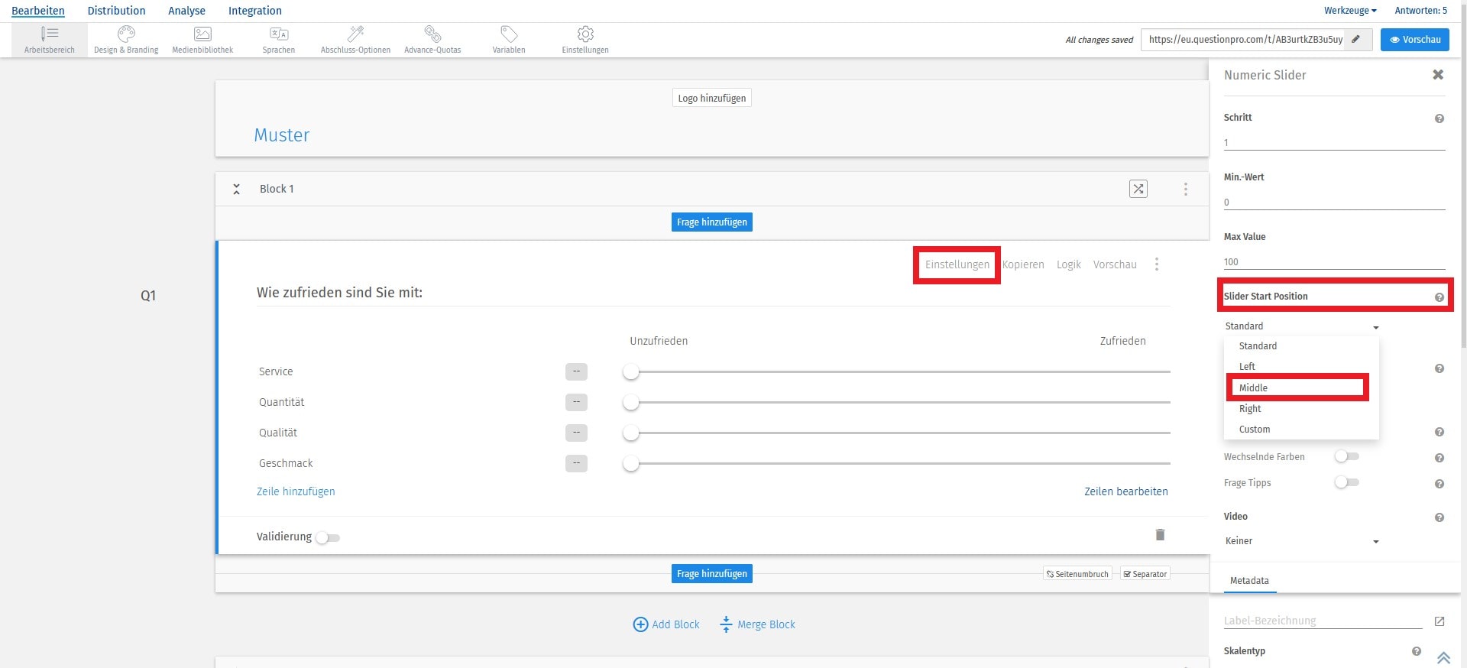Open Abschluss-Optionen wand icon
This screenshot has width=1467, height=668.
[355, 34]
